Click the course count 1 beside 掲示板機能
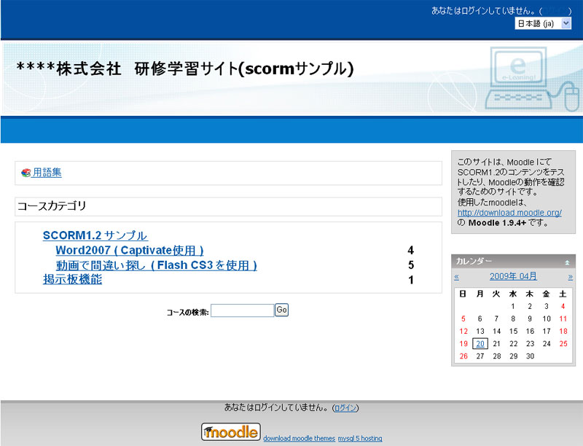The image size is (583, 446). coord(410,280)
